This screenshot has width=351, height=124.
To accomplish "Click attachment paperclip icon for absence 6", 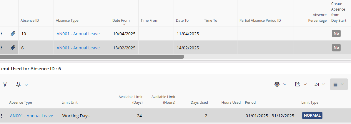I will click(x=13, y=48).
